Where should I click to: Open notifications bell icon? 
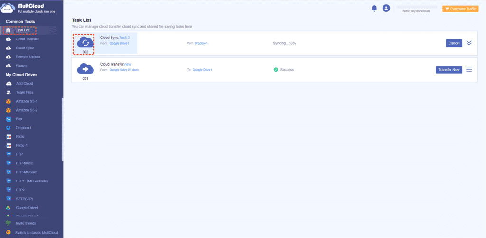(x=374, y=9)
